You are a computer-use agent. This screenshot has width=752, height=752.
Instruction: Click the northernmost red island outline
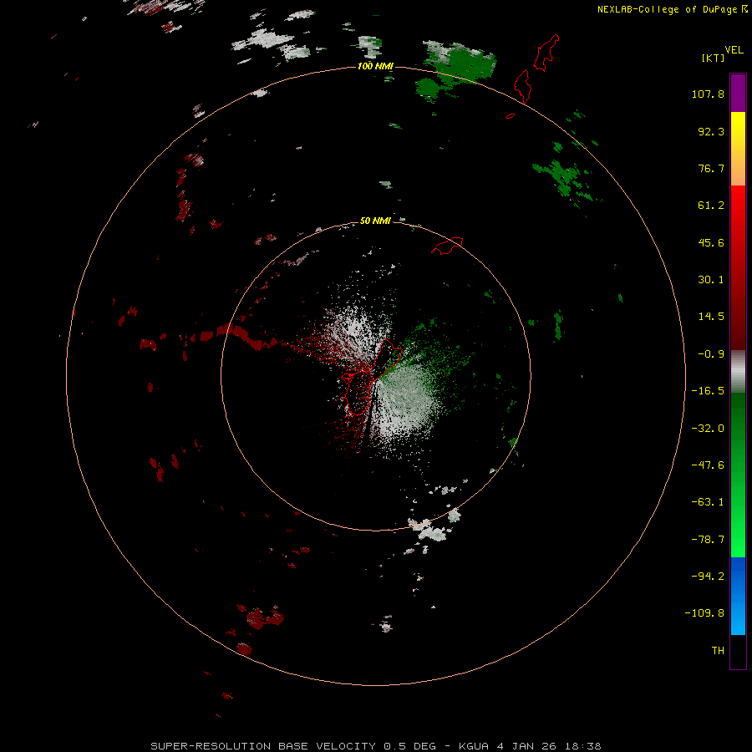(x=546, y=53)
